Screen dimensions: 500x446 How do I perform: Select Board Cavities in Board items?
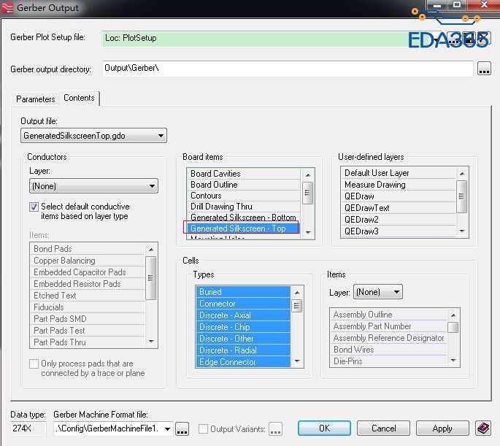pyautogui.click(x=243, y=174)
